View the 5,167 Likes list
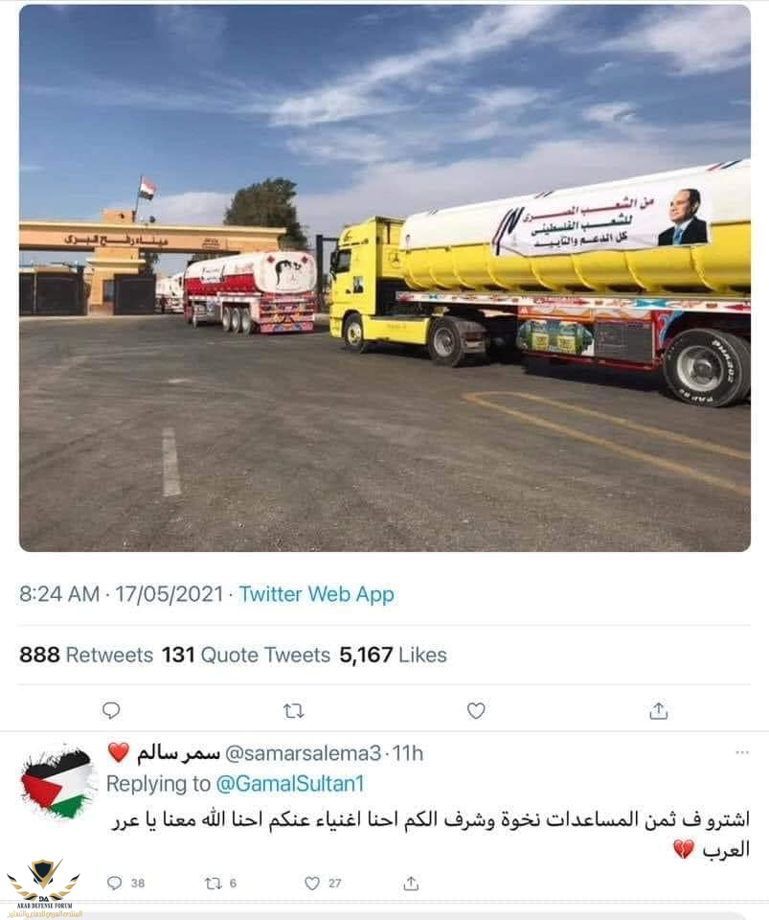Viewport: 769px width, 920px height. point(394,655)
